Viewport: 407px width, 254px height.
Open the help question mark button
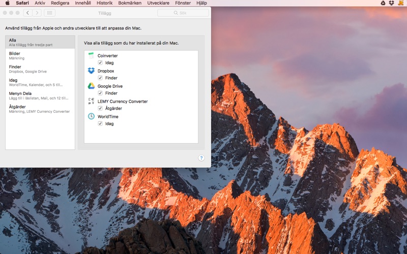click(201, 158)
